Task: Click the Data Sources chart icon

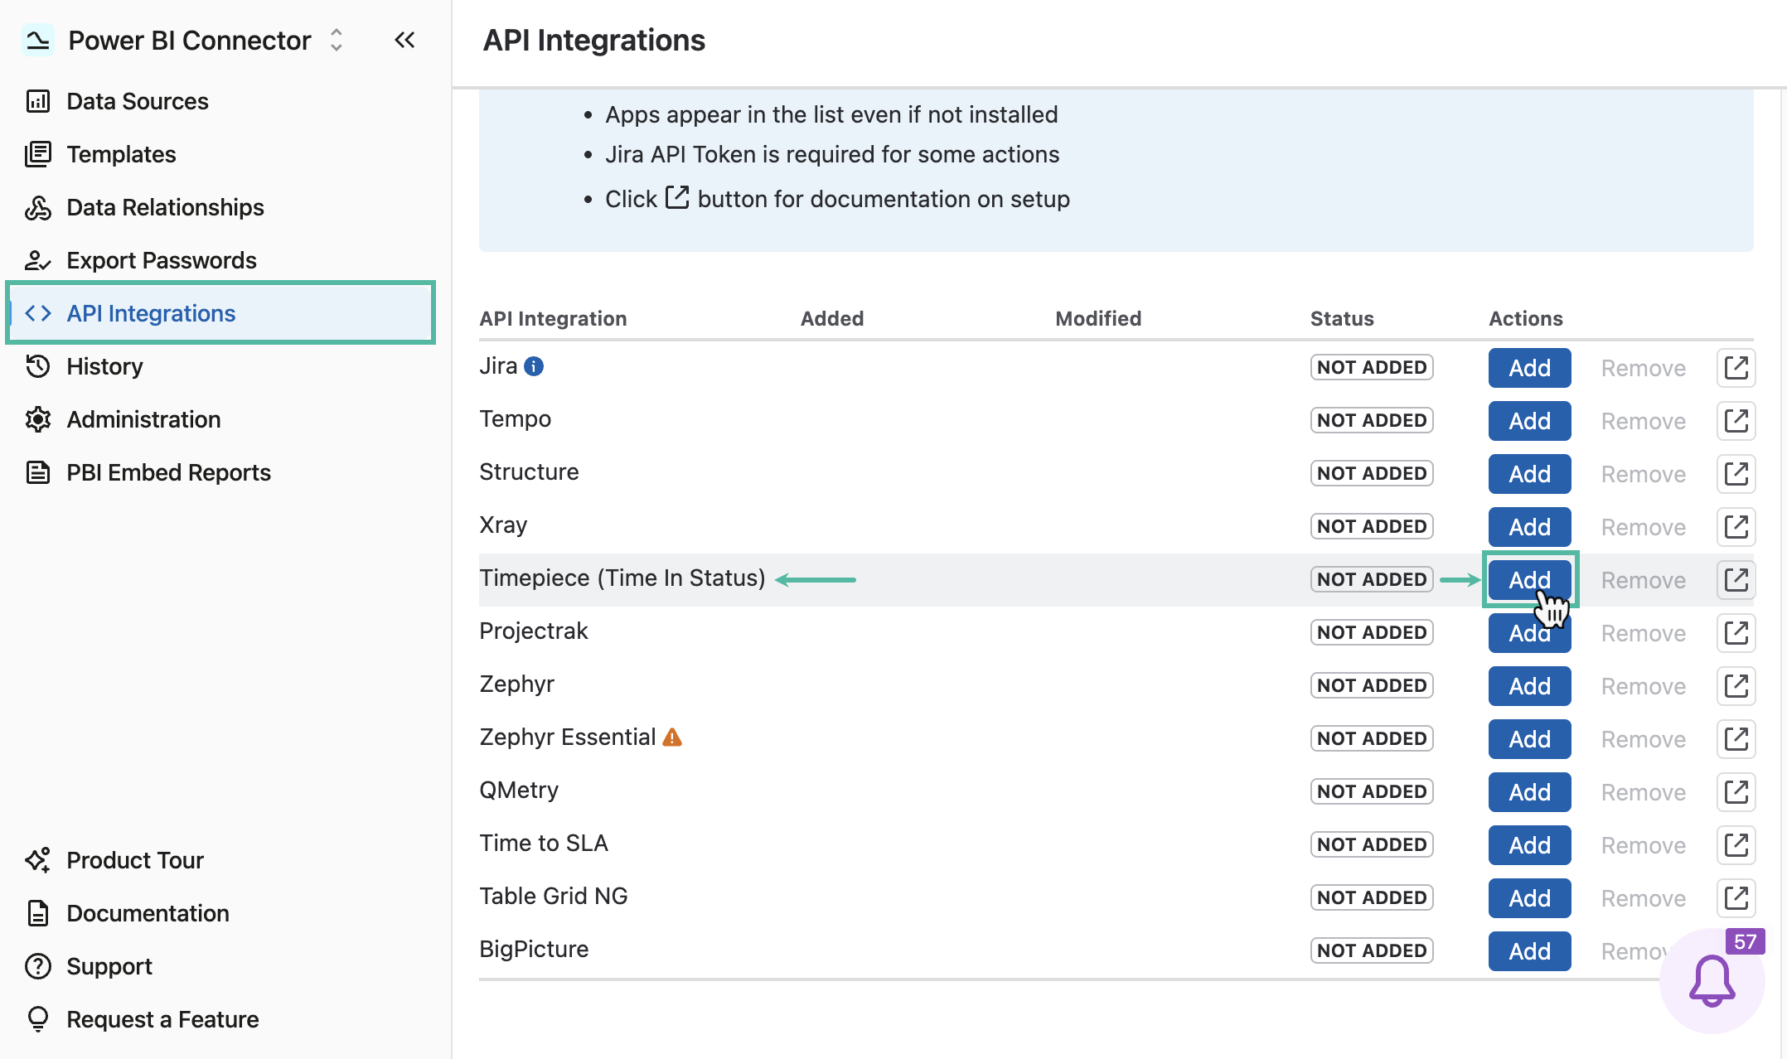Action: tap(38, 101)
